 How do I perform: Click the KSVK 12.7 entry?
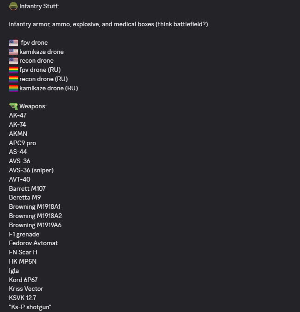click(23, 298)
